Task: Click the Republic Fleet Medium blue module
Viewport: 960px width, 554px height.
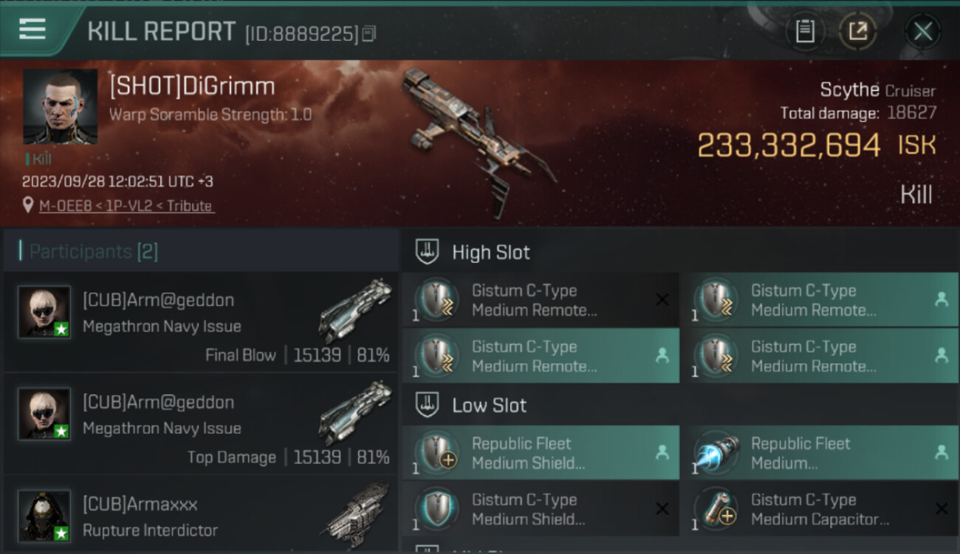Action: pos(820,453)
